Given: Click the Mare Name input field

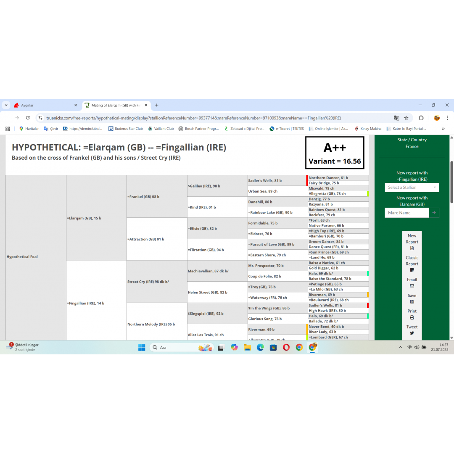Looking at the screenshot, I should click(x=406, y=213).
